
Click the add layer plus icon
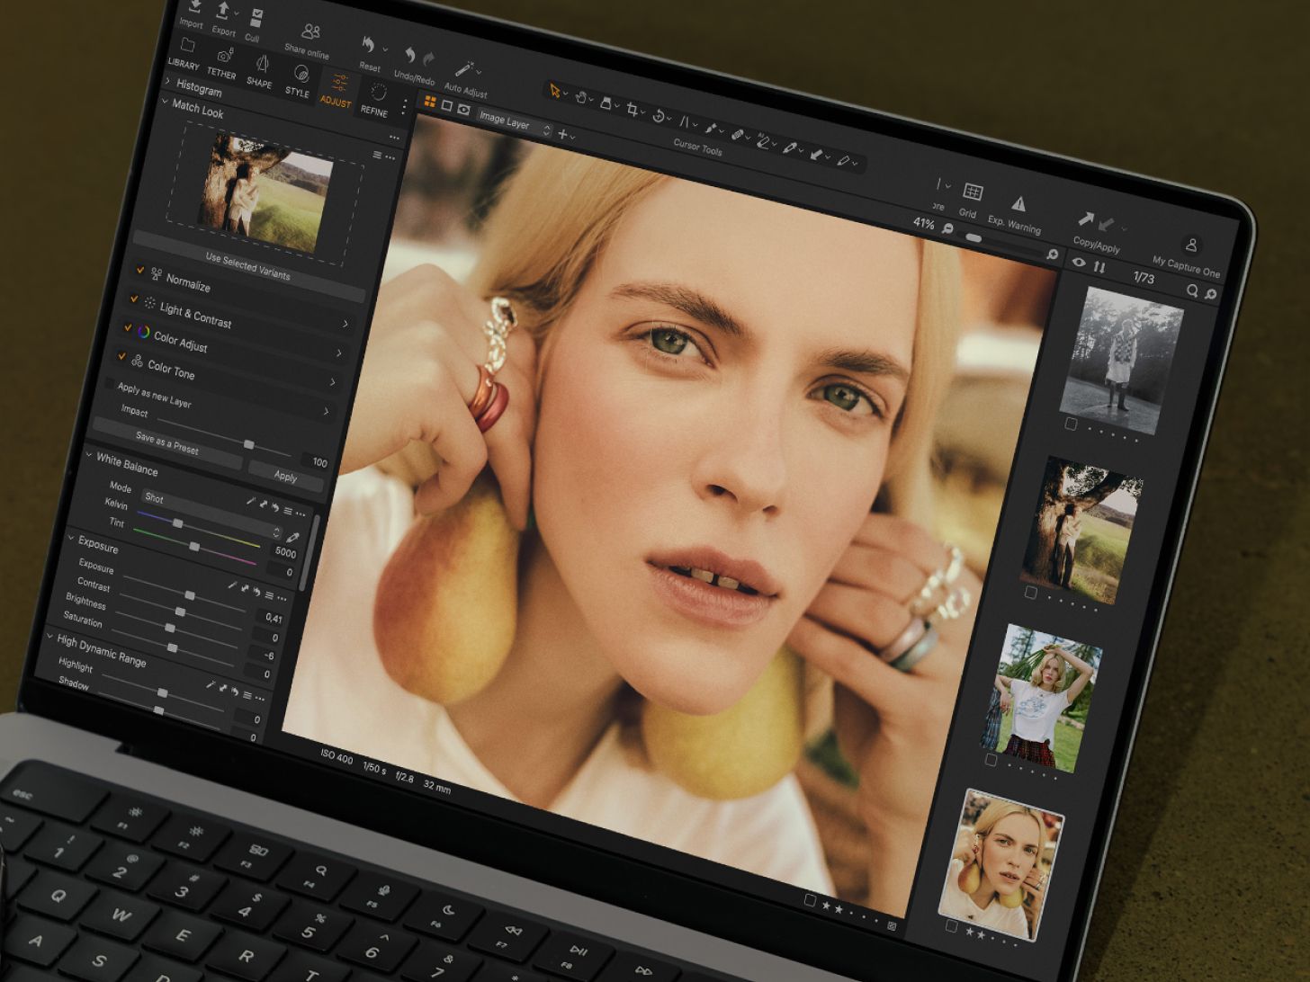(x=562, y=134)
